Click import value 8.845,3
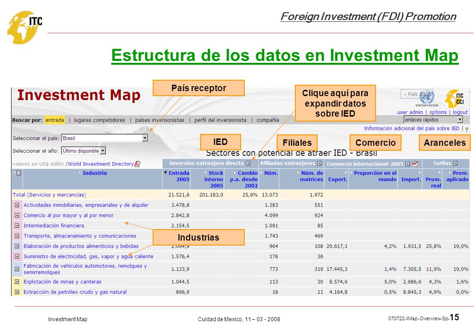The width and height of the screenshot is (474, 328). click(412, 292)
